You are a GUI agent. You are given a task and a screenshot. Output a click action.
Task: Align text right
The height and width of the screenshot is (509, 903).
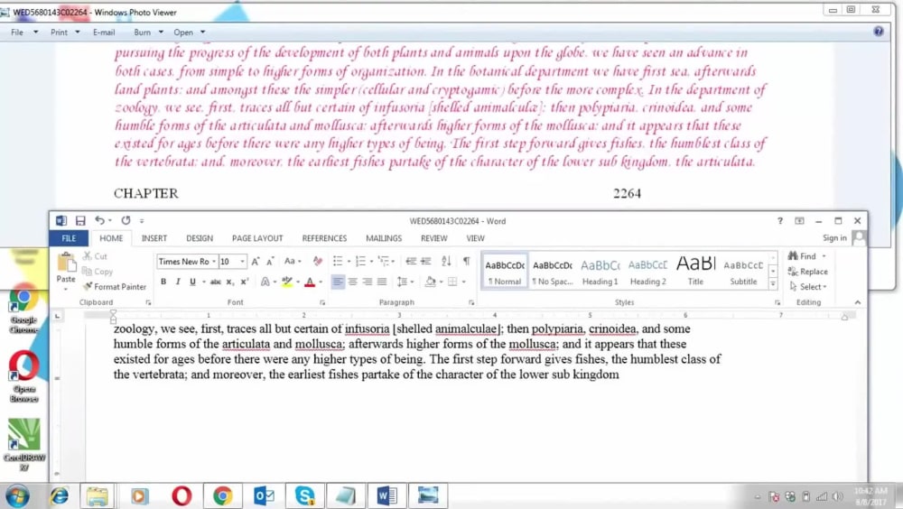click(367, 282)
